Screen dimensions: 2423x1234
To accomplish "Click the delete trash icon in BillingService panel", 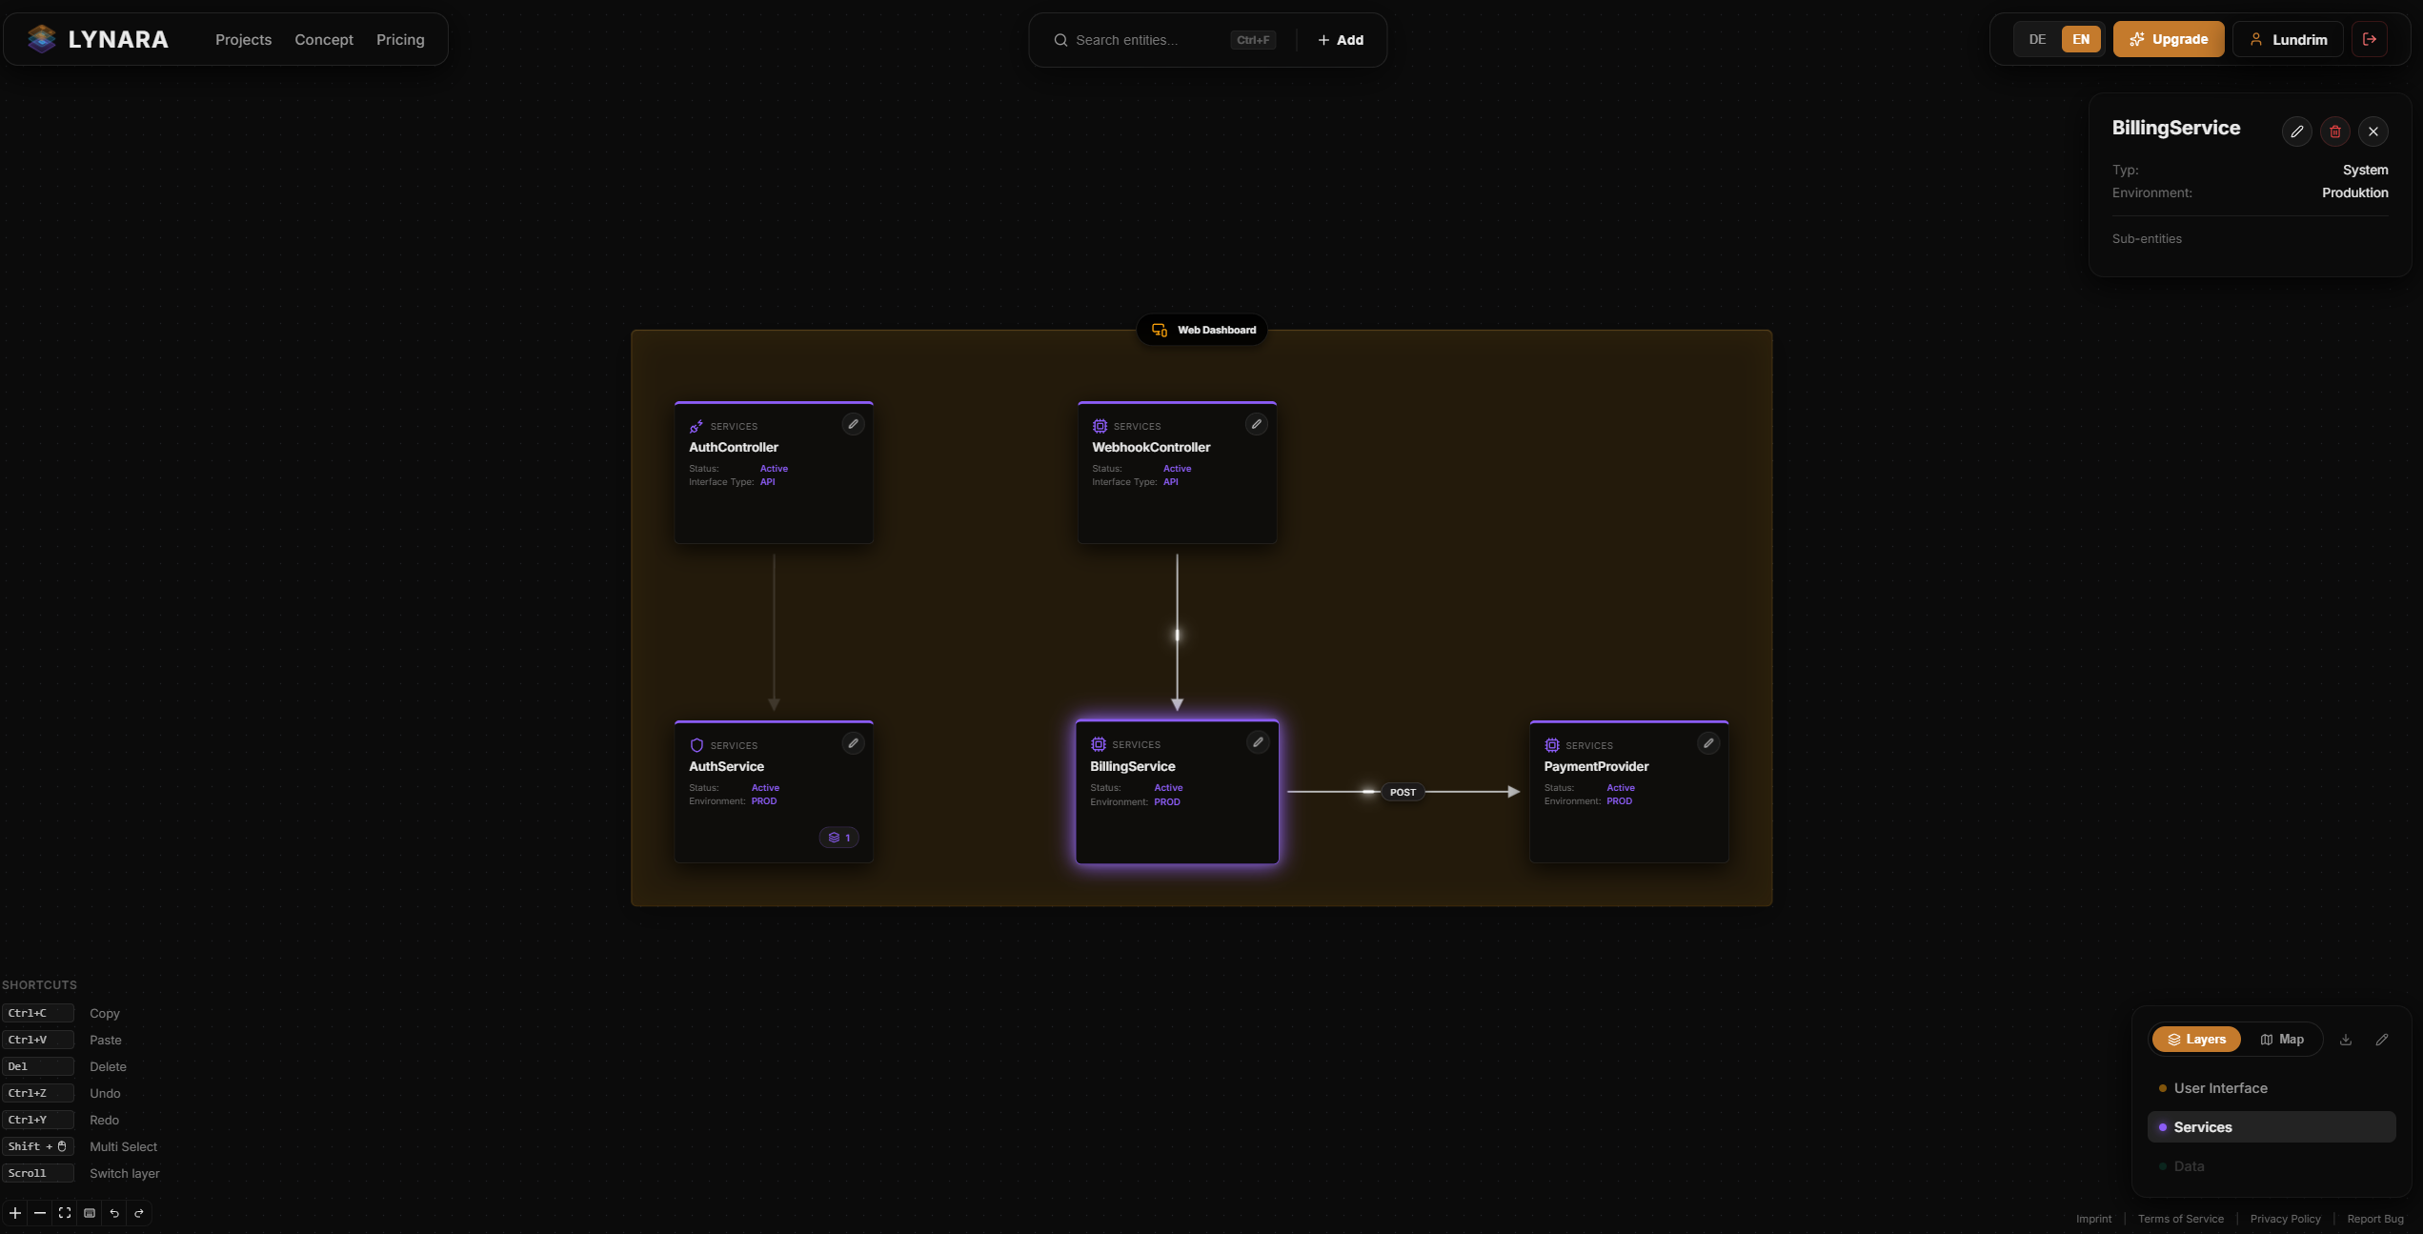I will pos(2334,131).
